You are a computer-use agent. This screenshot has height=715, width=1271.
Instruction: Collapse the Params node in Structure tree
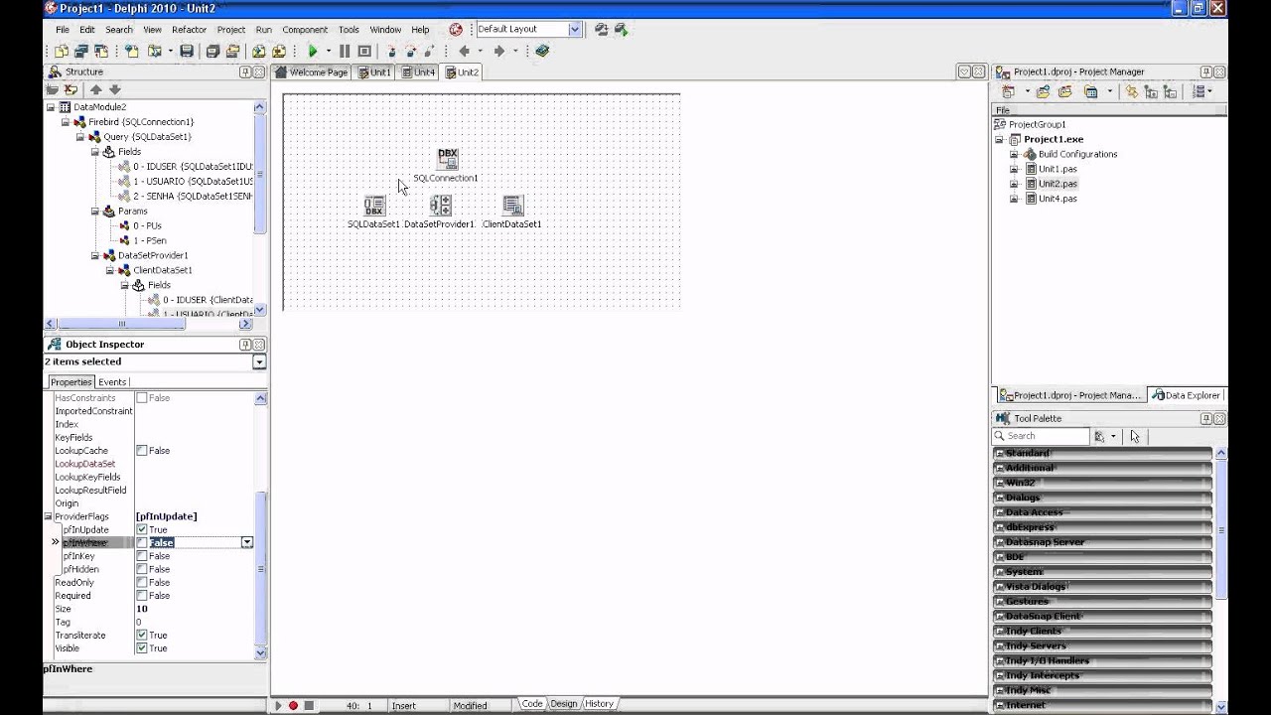[95, 212]
